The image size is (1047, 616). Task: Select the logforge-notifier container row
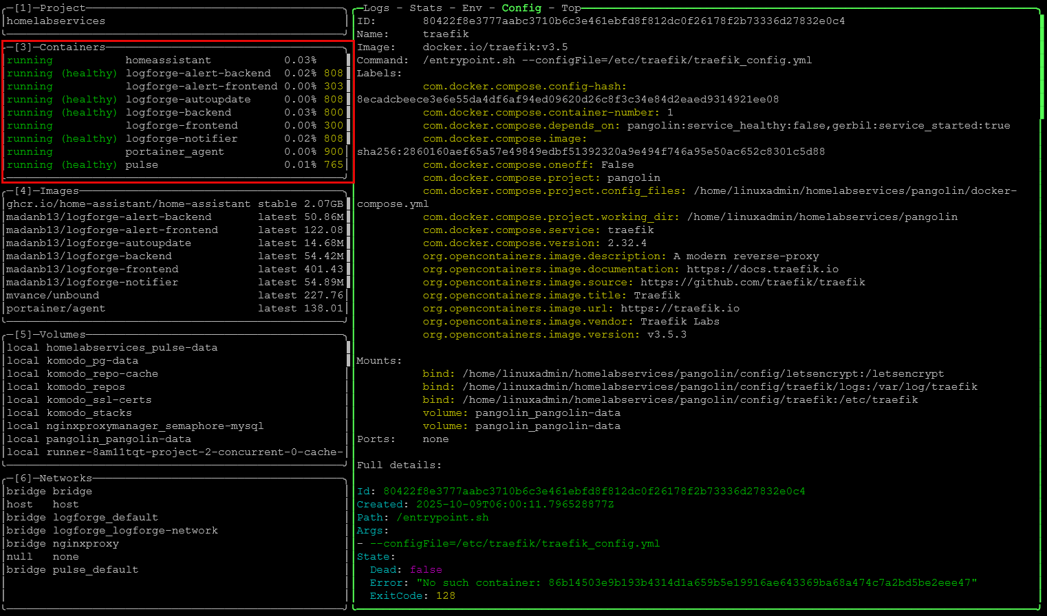click(175, 139)
